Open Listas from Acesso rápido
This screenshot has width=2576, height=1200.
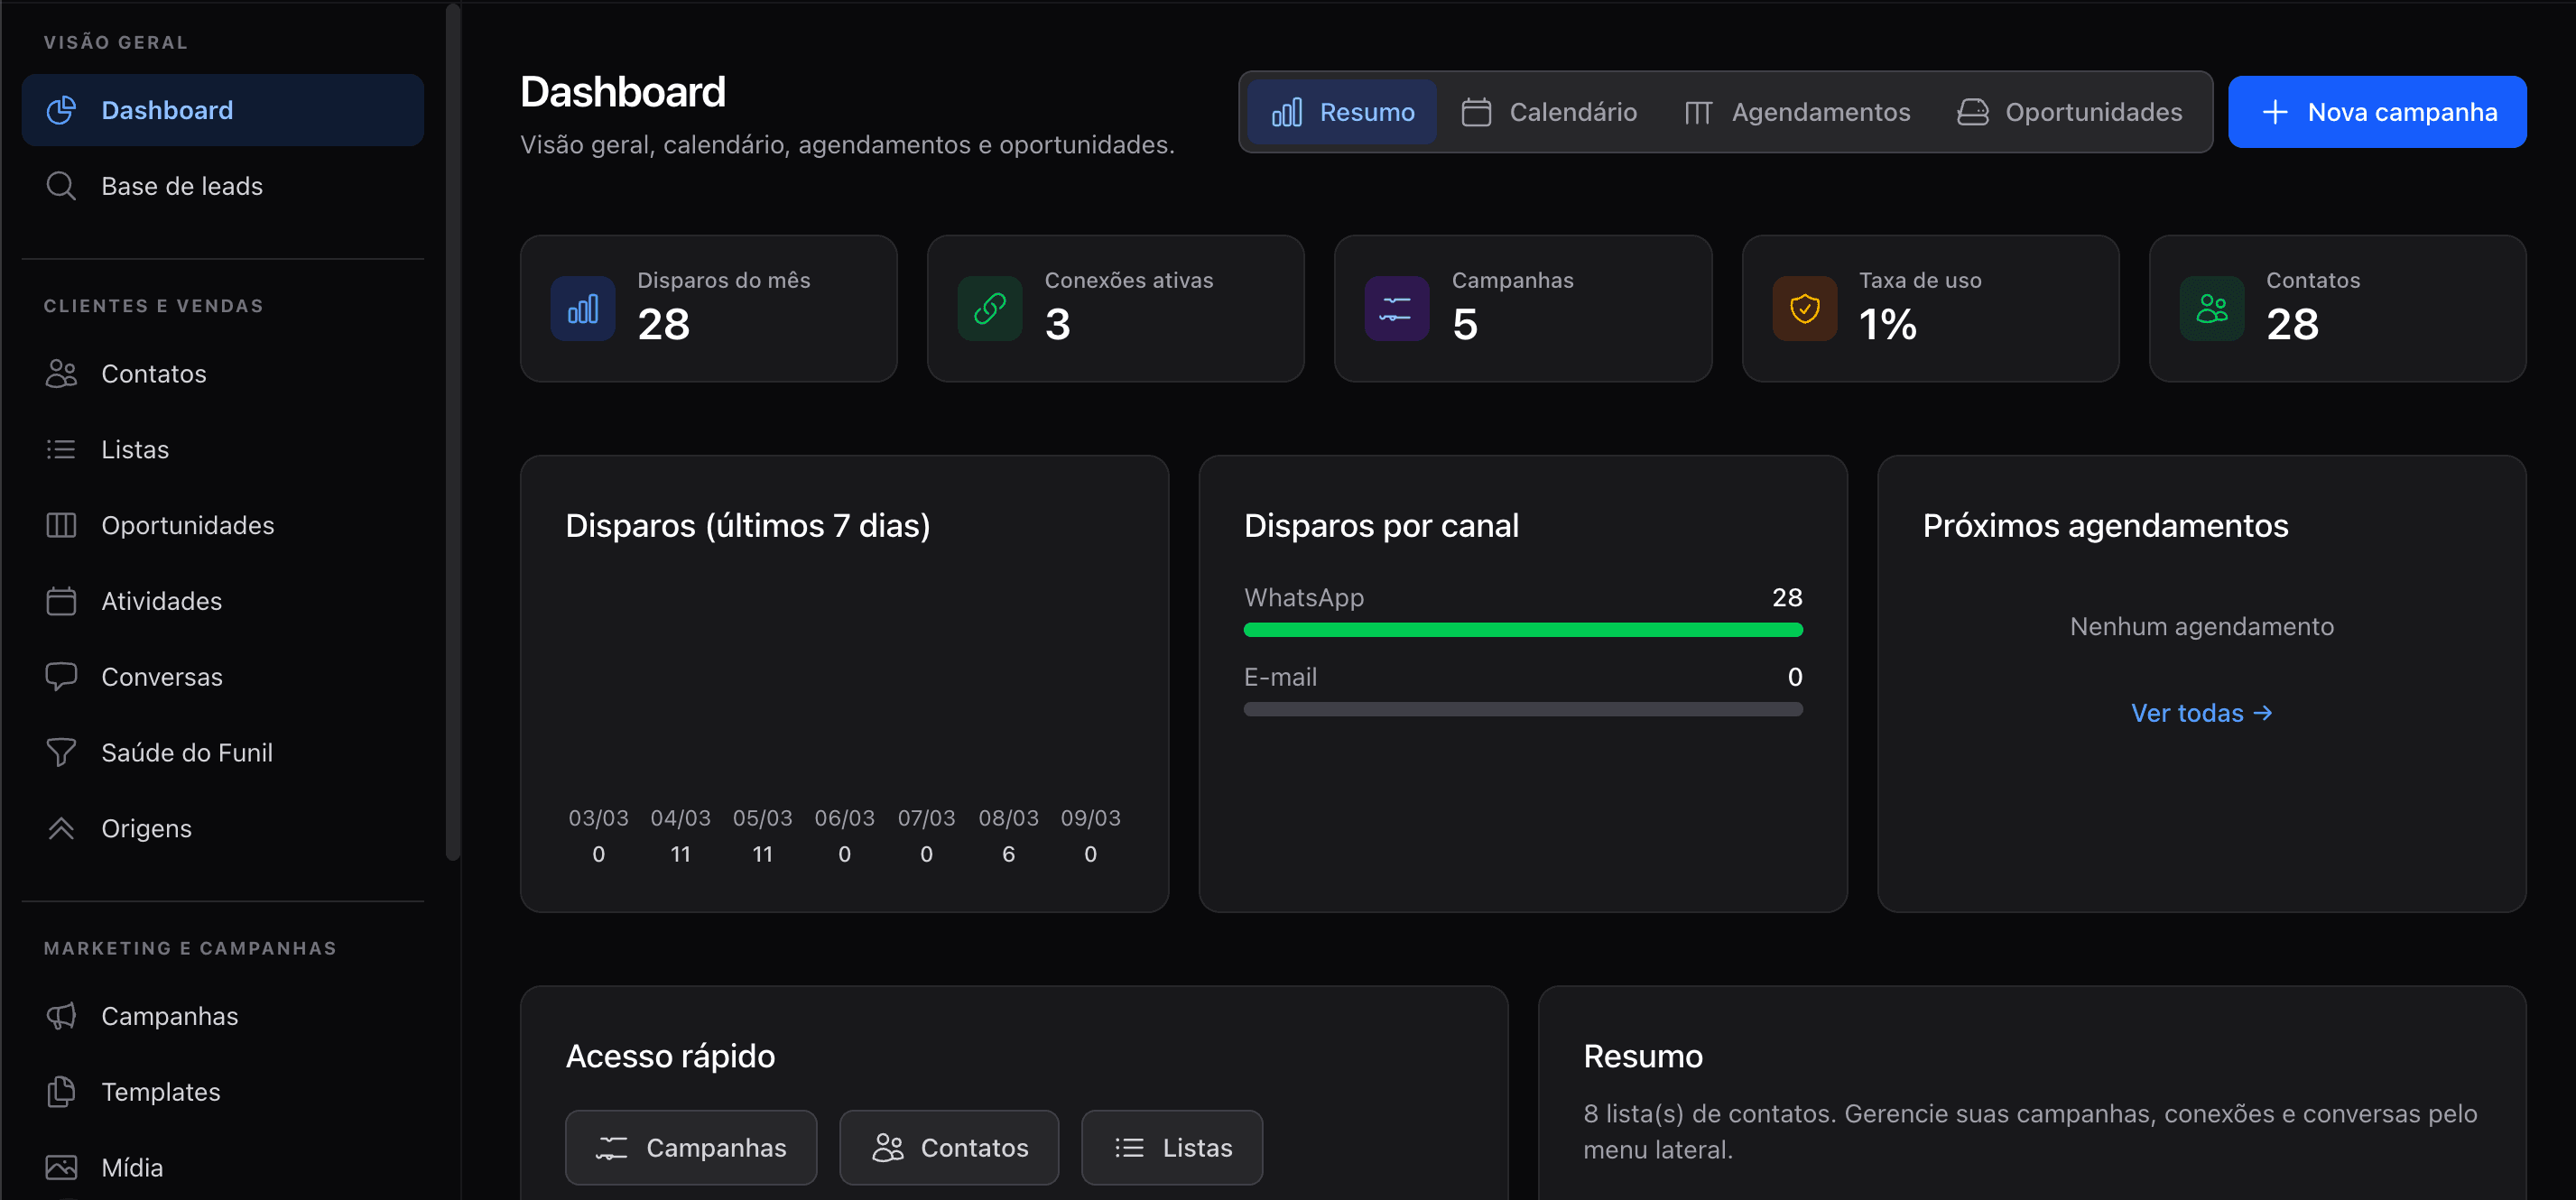(x=1171, y=1147)
